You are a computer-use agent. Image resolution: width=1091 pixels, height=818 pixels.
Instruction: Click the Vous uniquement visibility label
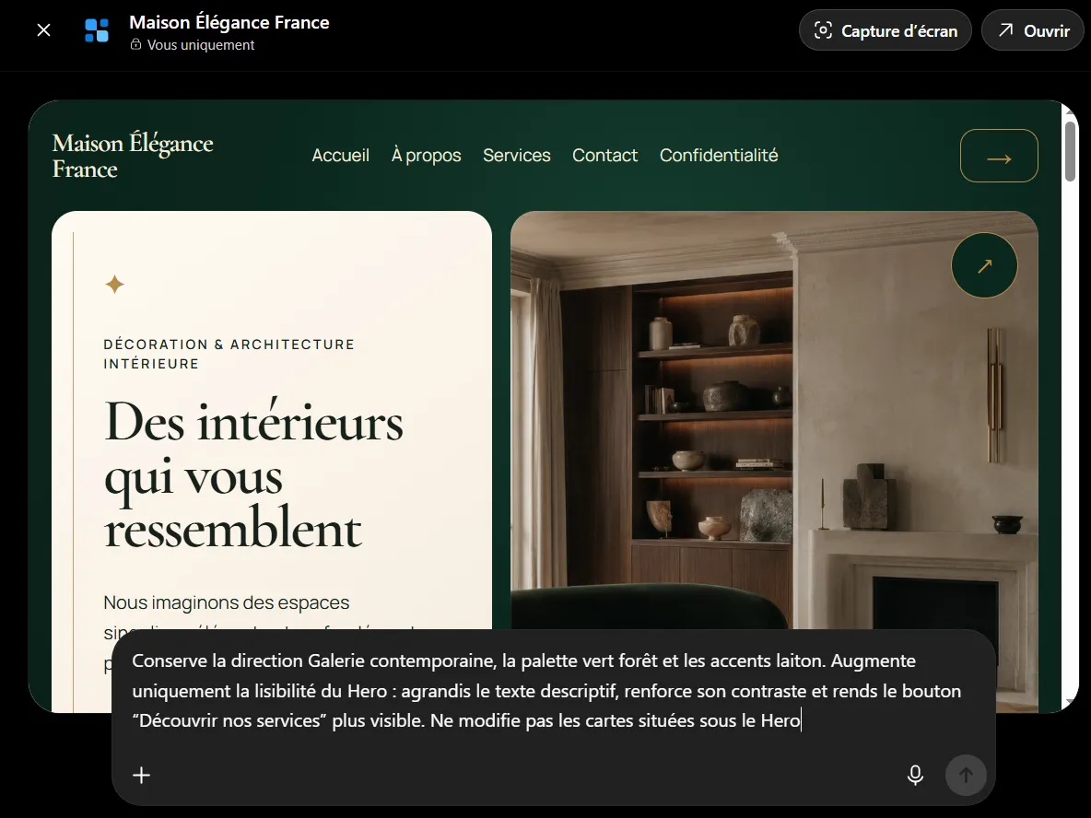(x=200, y=44)
